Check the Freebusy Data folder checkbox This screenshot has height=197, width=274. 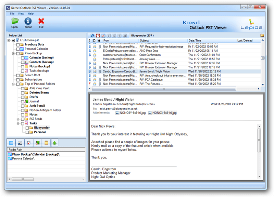click(x=18, y=44)
